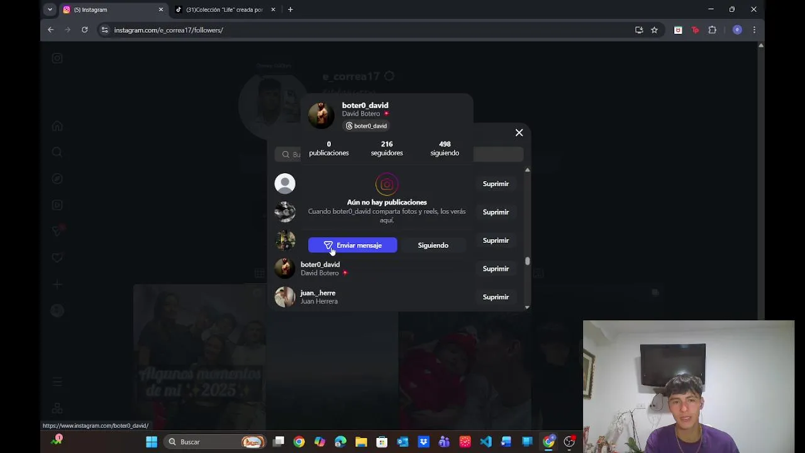Screen dimensions: 805x453
Task: Open Outlook from taskbar
Action: 402,442
